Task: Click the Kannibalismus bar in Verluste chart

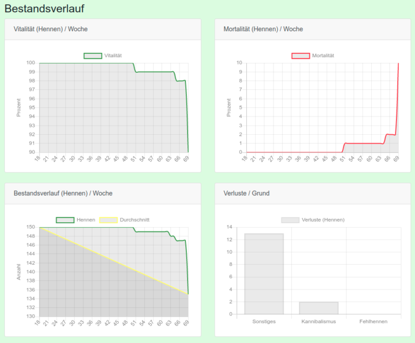Action: click(319, 308)
